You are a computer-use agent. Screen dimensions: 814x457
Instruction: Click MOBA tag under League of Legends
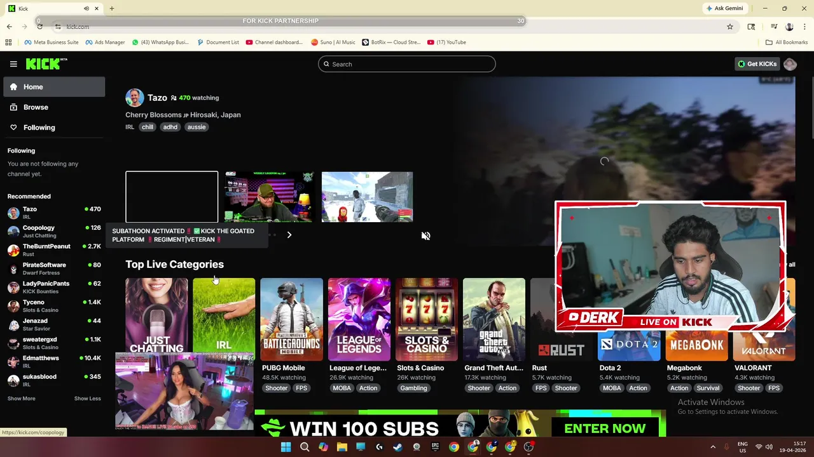pos(341,388)
